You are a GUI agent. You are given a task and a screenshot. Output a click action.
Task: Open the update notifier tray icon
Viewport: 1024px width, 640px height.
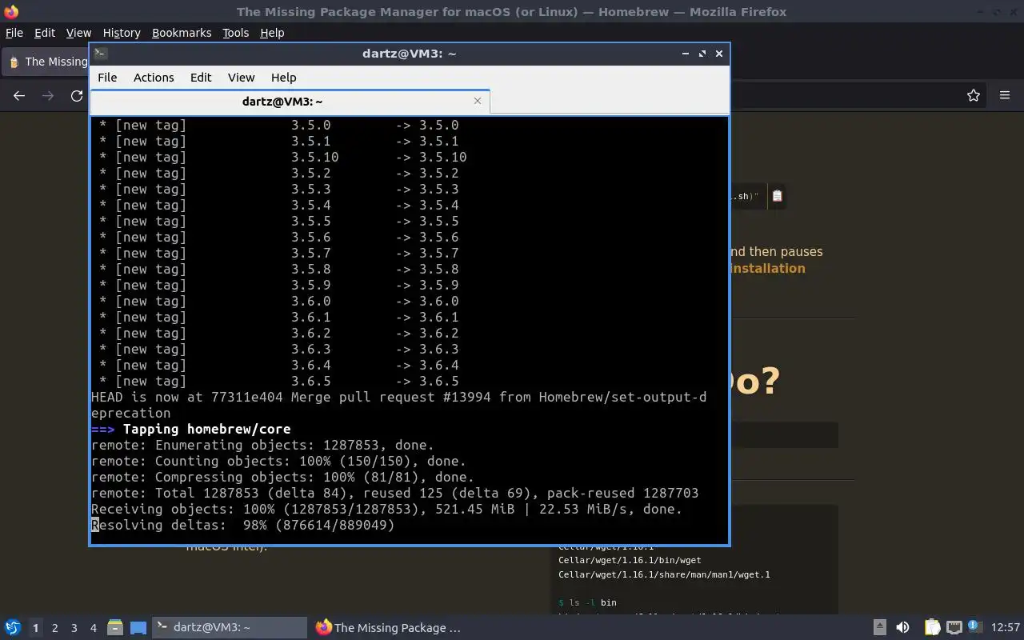(x=974, y=627)
